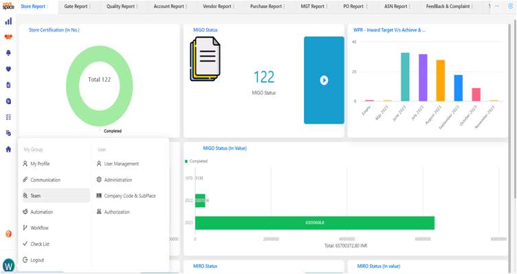Switch to the Vendor Report tab
The height and width of the screenshot is (274, 517).
[x=217, y=6]
